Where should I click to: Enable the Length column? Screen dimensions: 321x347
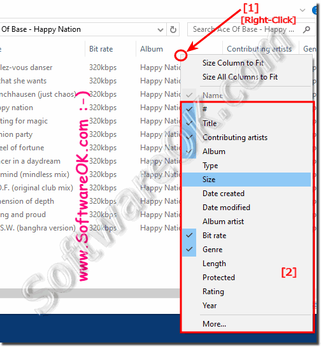(x=246, y=264)
